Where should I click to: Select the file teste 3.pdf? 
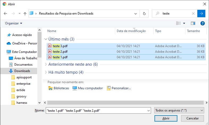(126, 46)
